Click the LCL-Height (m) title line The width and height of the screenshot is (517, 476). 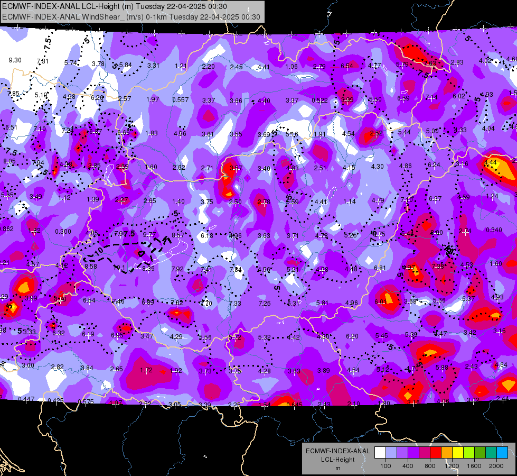pos(115,6)
